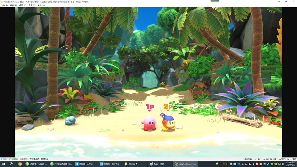Click the pink Kirby character
Screen dimensions: 297x167
click(x=149, y=124)
